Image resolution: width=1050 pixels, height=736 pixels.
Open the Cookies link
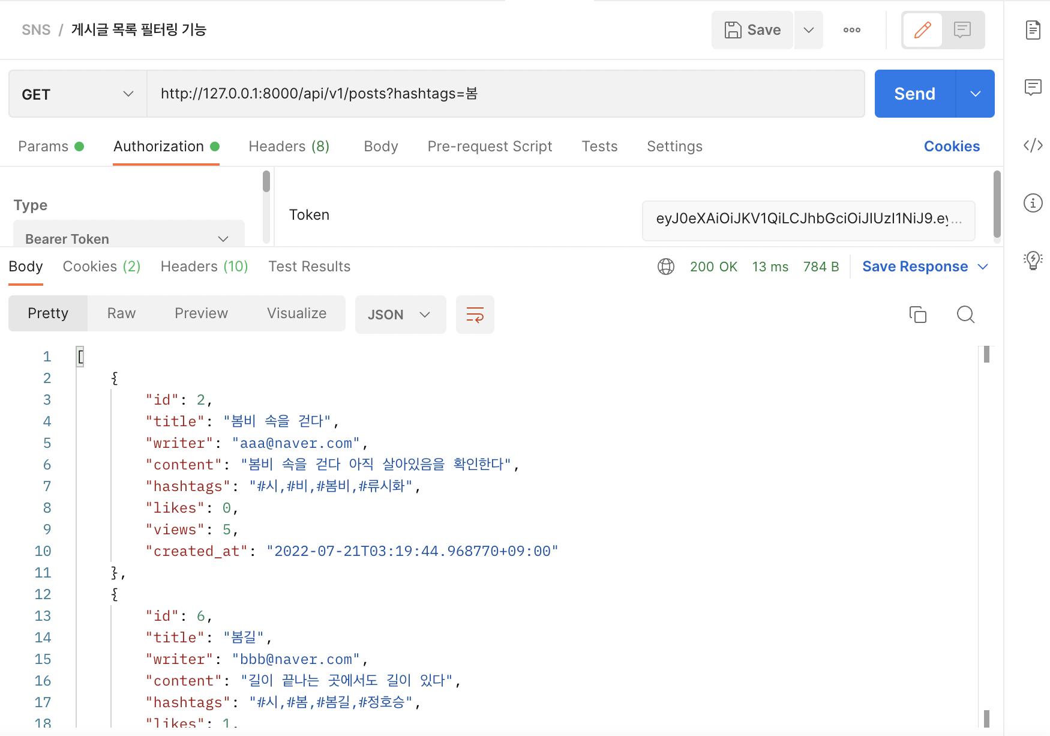(952, 146)
